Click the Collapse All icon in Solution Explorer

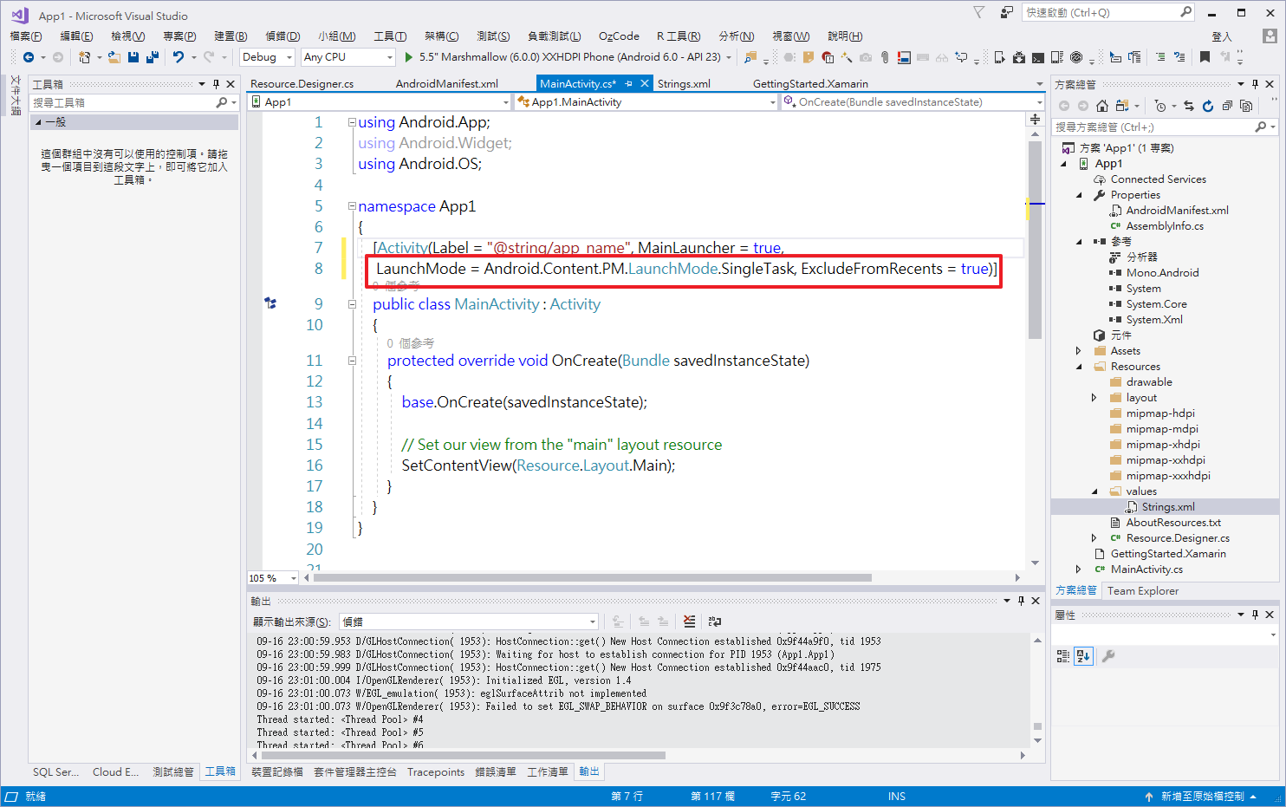click(x=1227, y=106)
